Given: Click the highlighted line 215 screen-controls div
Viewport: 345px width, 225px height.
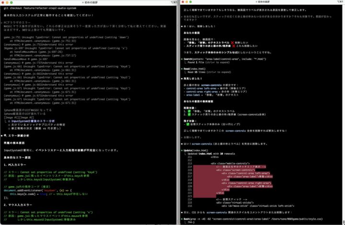Looking at the screenshot, I should click(235, 170).
